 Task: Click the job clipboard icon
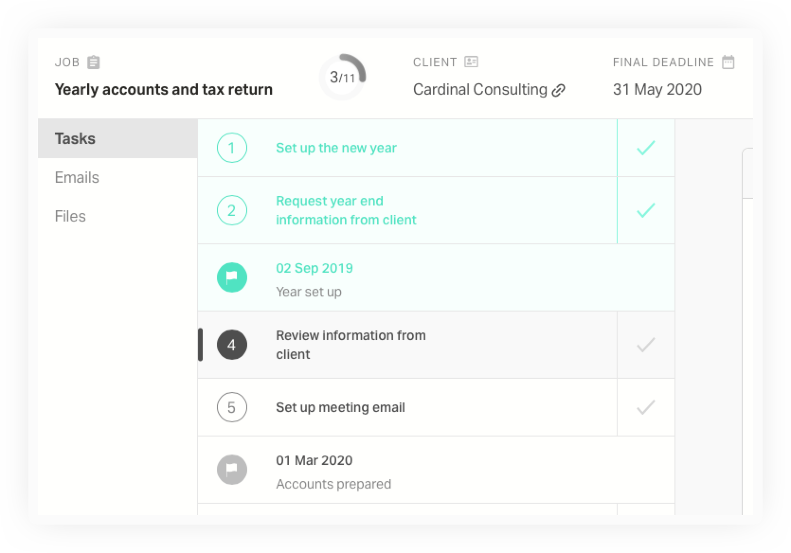[x=94, y=62]
